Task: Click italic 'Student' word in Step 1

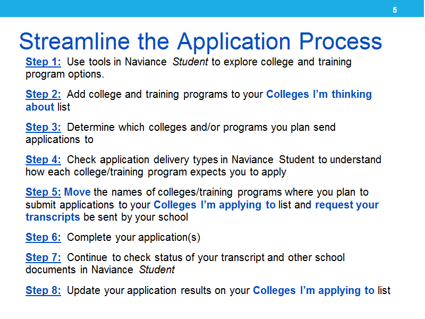Action: 190,62
